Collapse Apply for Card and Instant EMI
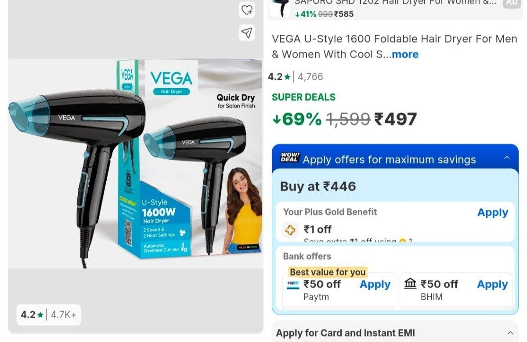527x342 pixels. [x=510, y=333]
